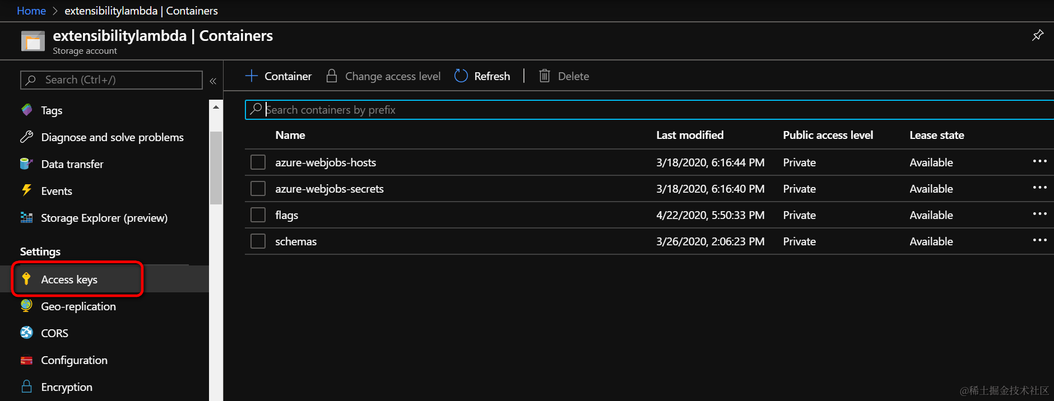Select the azure-webjobs-hosts checkbox

point(258,162)
